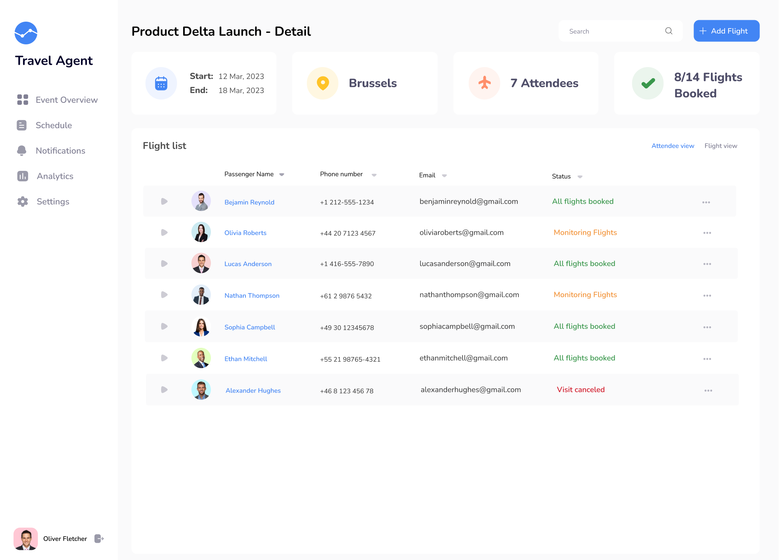Open more options for Alexander Hughes row
This screenshot has width=779, height=560.
(x=708, y=391)
